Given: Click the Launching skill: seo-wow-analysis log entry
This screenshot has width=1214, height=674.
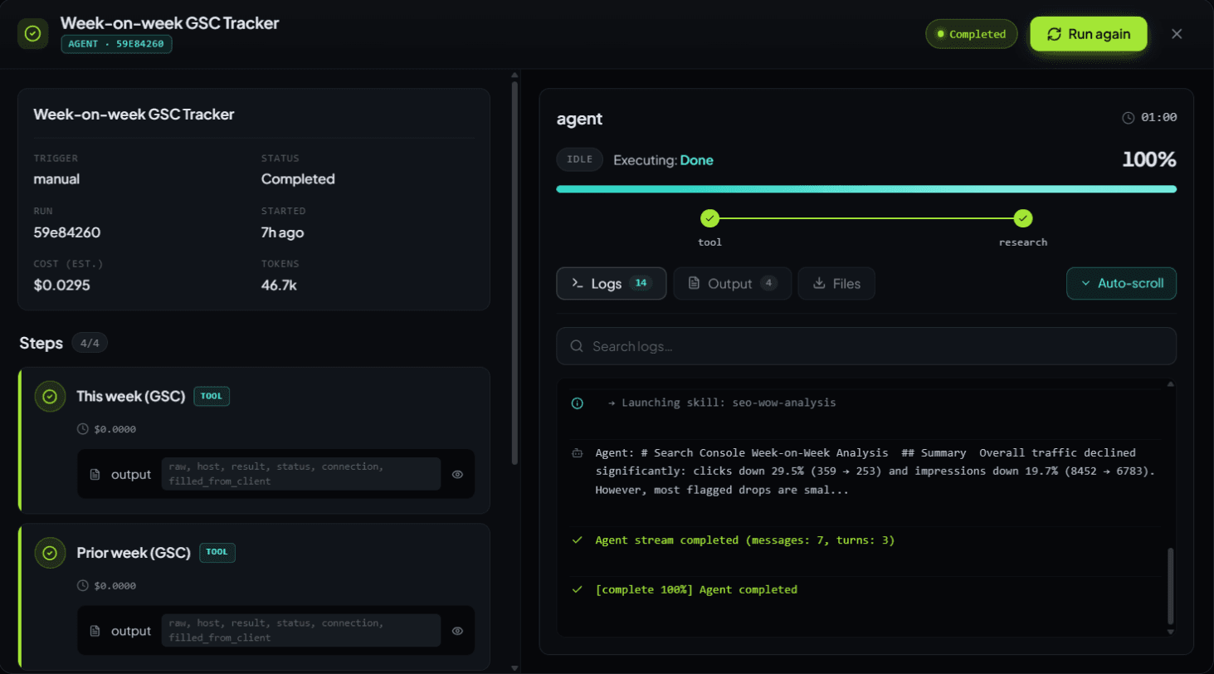Looking at the screenshot, I should point(722,403).
